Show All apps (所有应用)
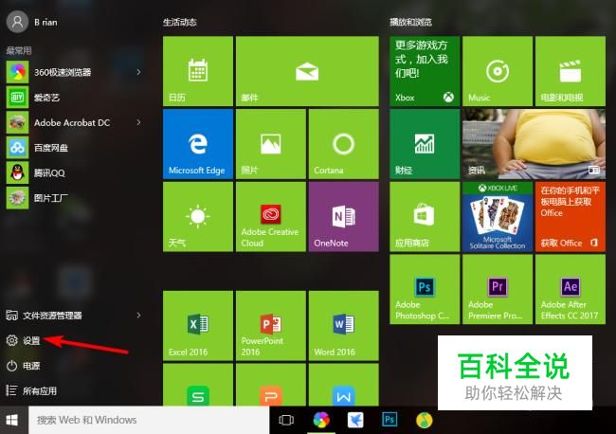 click(x=32, y=390)
